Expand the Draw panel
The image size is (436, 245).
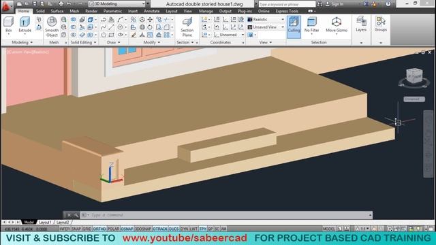click(x=114, y=42)
